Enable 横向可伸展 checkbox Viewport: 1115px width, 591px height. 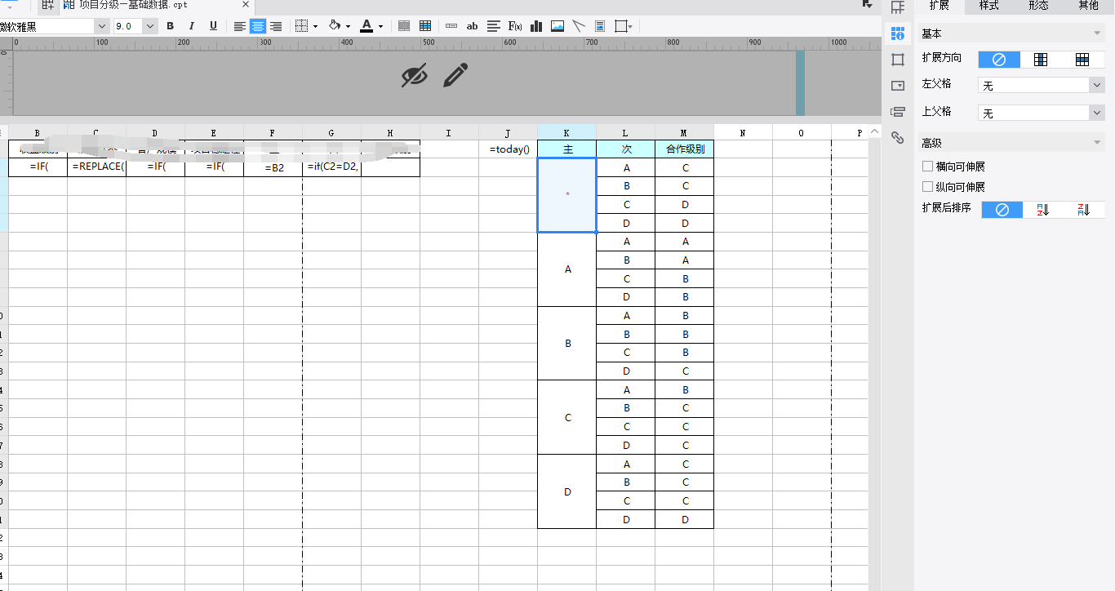927,167
